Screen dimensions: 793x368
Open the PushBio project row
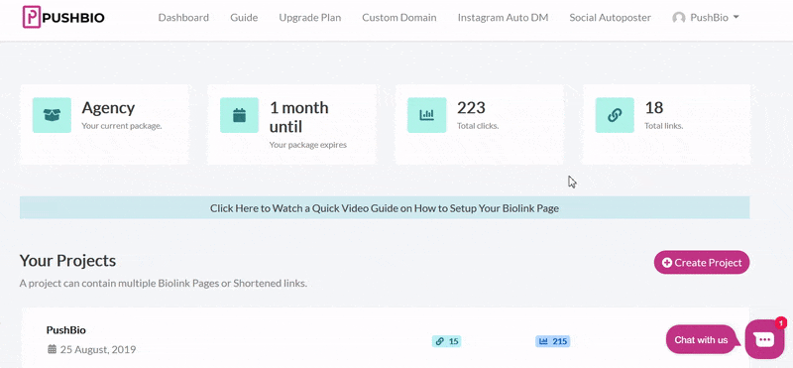pos(385,338)
